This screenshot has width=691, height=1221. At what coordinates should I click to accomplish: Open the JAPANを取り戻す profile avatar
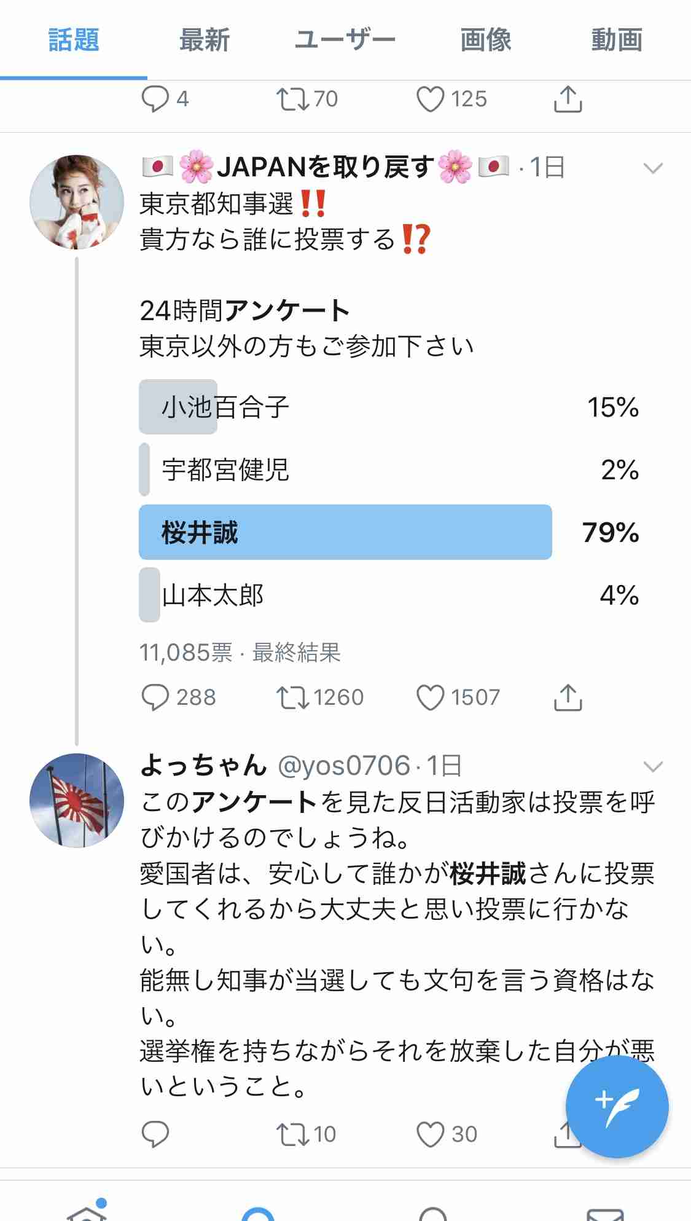tap(77, 202)
